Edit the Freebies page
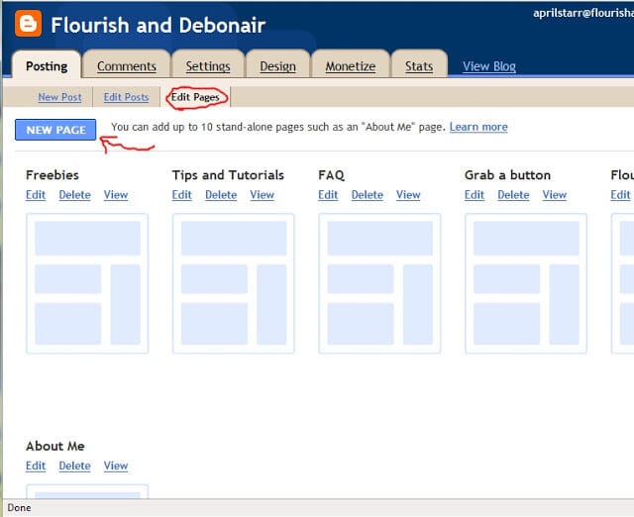This screenshot has height=517, width=634. [36, 195]
